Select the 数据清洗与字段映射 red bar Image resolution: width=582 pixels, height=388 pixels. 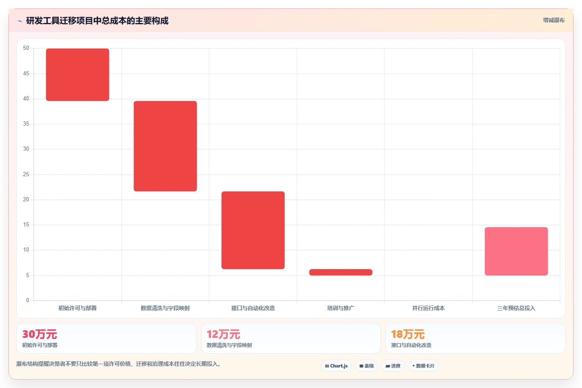click(165, 146)
